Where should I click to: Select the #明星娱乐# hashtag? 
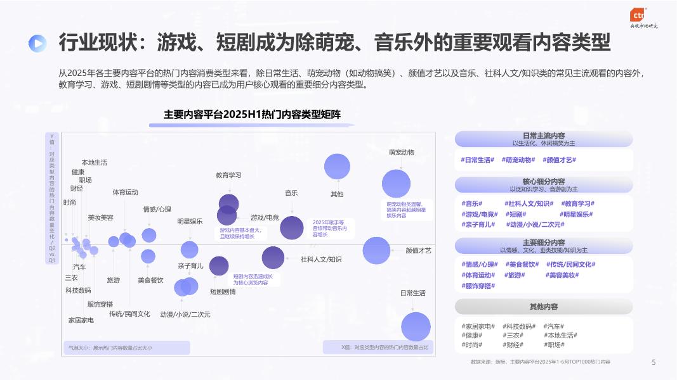[576, 214]
